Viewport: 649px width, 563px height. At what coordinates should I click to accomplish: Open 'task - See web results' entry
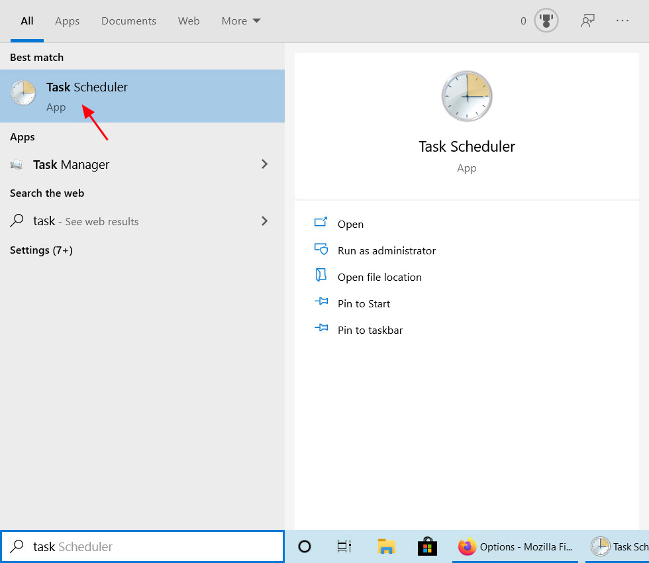click(x=142, y=221)
